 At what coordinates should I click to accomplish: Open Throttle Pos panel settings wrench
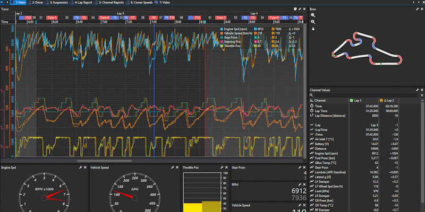click(222, 167)
